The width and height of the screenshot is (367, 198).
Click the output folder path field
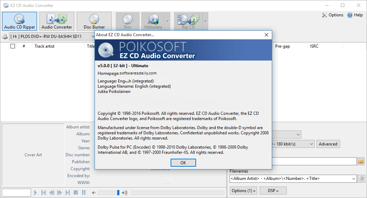tap(314, 161)
